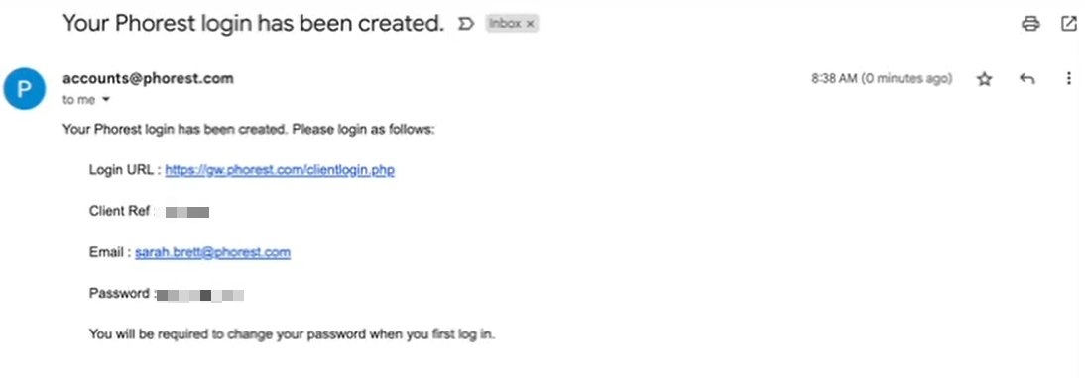Click the blurred Client Ref value
The width and height of the screenshot is (1085, 378).
(x=181, y=212)
